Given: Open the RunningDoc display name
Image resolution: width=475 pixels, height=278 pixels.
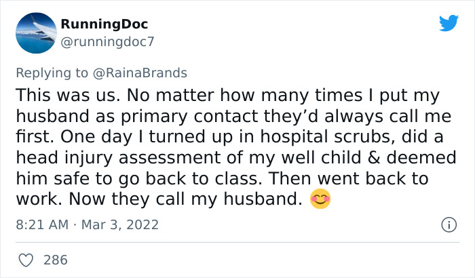Looking at the screenshot, I should [104, 24].
